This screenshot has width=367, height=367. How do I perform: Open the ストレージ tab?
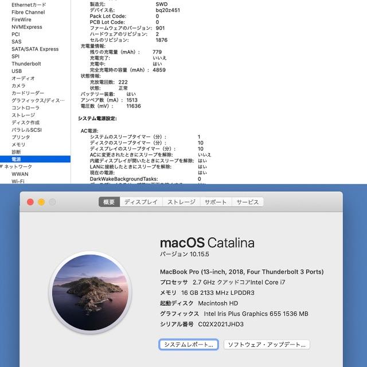(x=181, y=202)
